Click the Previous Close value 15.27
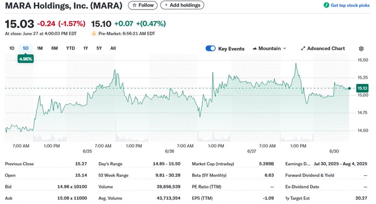376x204 pixels. (81, 164)
